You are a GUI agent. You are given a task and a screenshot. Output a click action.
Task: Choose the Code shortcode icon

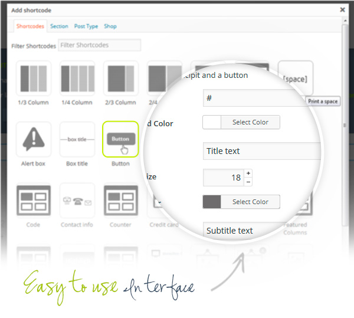pos(34,201)
